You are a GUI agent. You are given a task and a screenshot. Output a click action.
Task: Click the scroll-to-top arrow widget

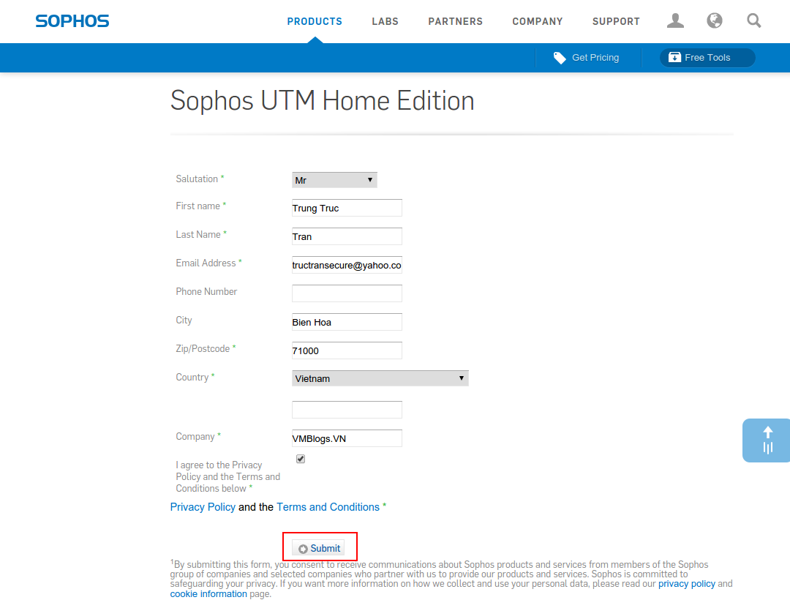[767, 440]
